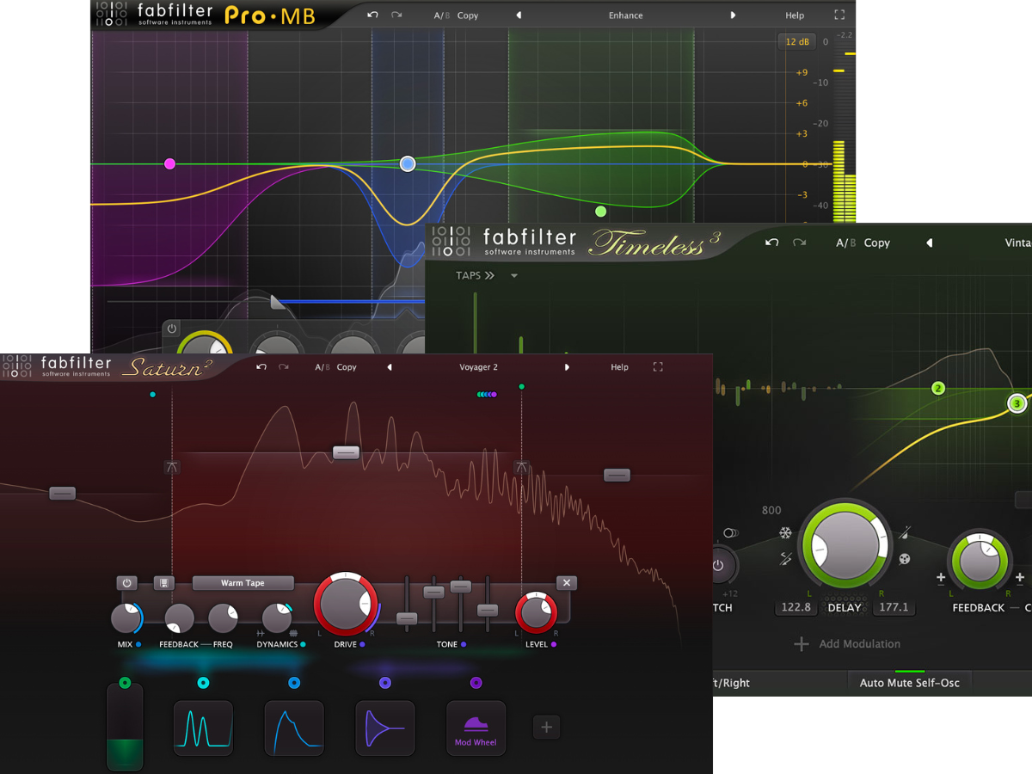Click plus/minus icon right of Feedback knob

point(1020,578)
